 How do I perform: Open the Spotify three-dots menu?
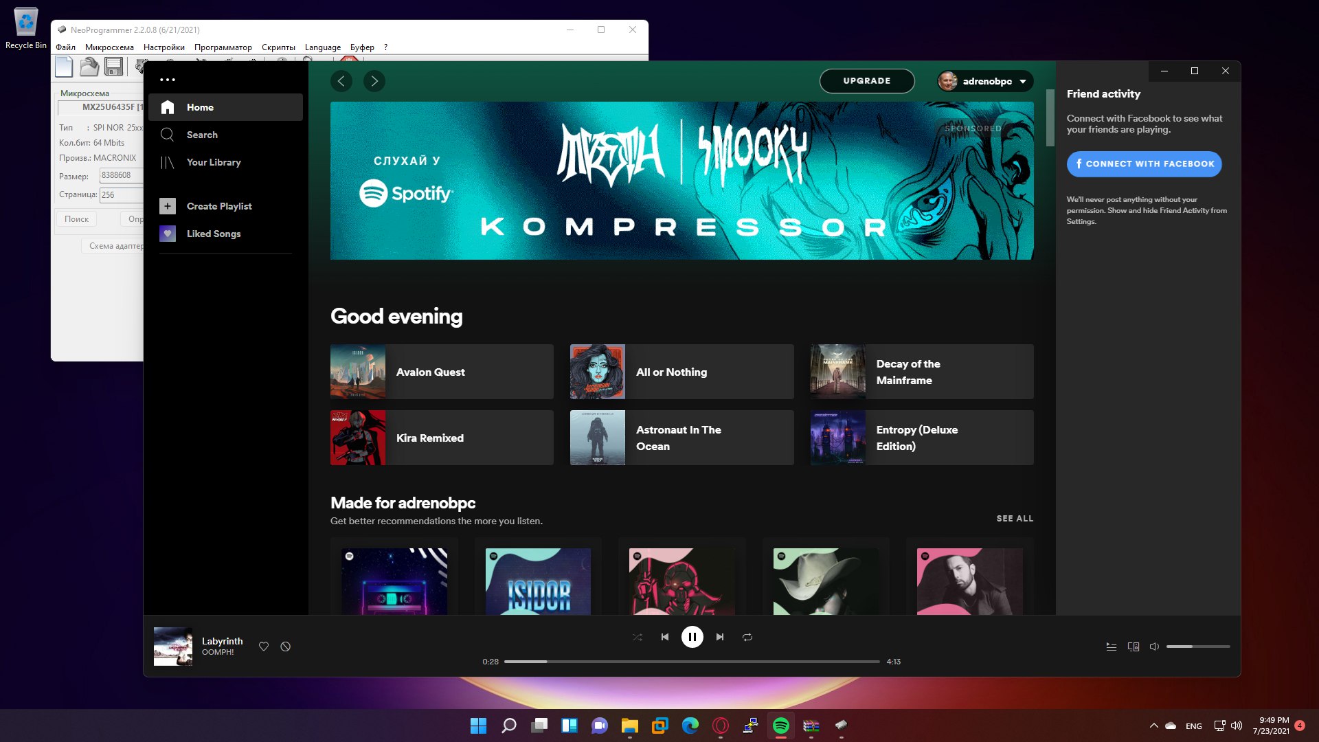(168, 80)
